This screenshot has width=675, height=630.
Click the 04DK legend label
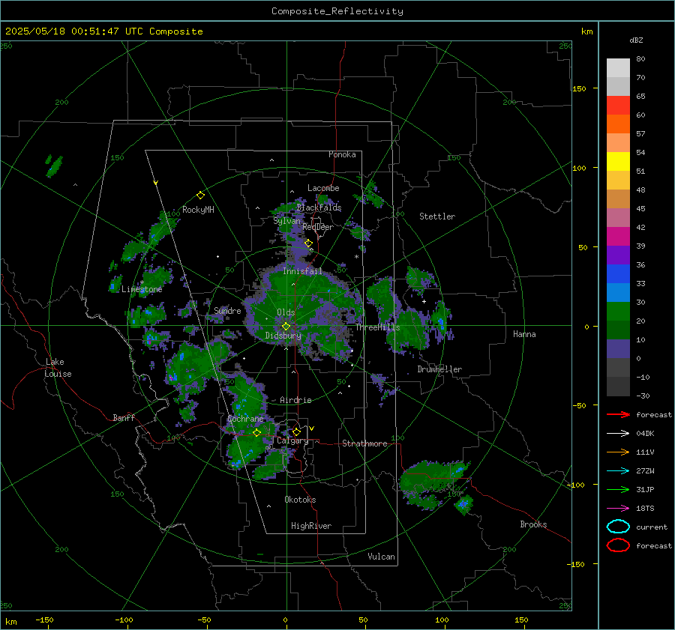pos(645,434)
